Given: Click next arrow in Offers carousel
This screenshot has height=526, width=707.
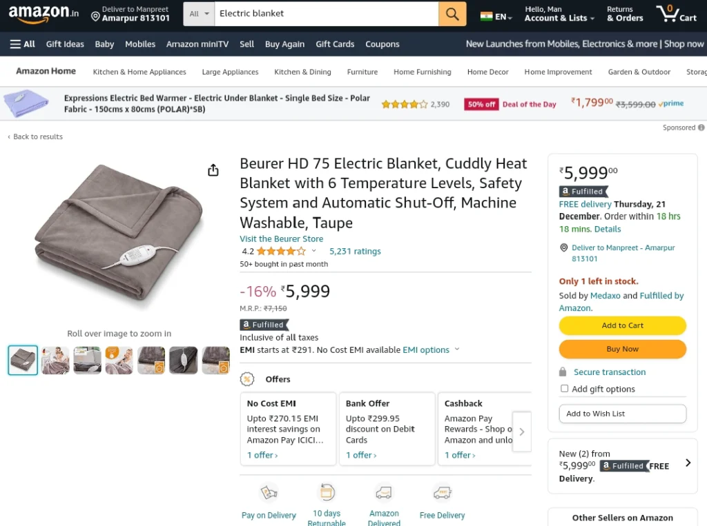Looking at the screenshot, I should [x=522, y=432].
